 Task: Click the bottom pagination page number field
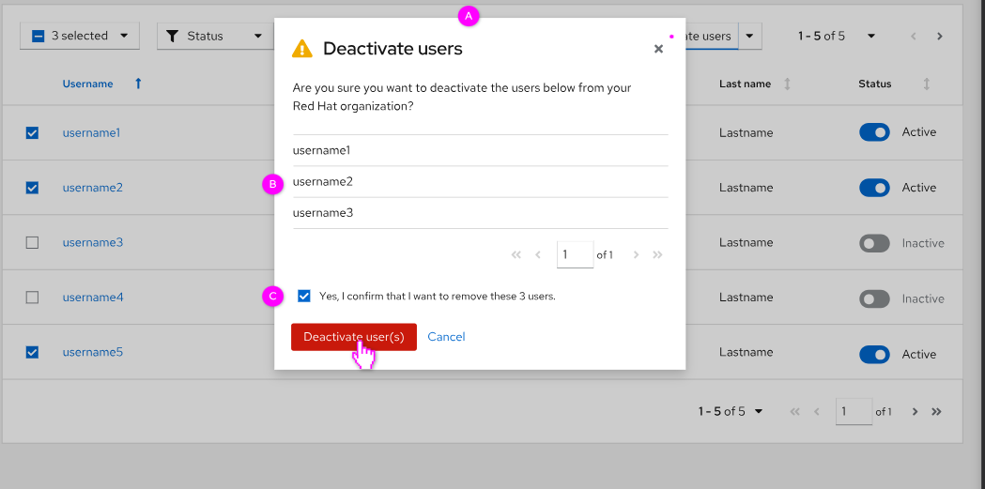(854, 411)
